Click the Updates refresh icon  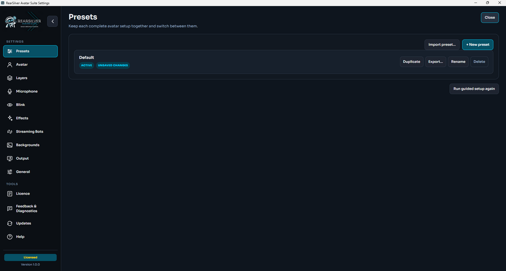click(x=10, y=223)
